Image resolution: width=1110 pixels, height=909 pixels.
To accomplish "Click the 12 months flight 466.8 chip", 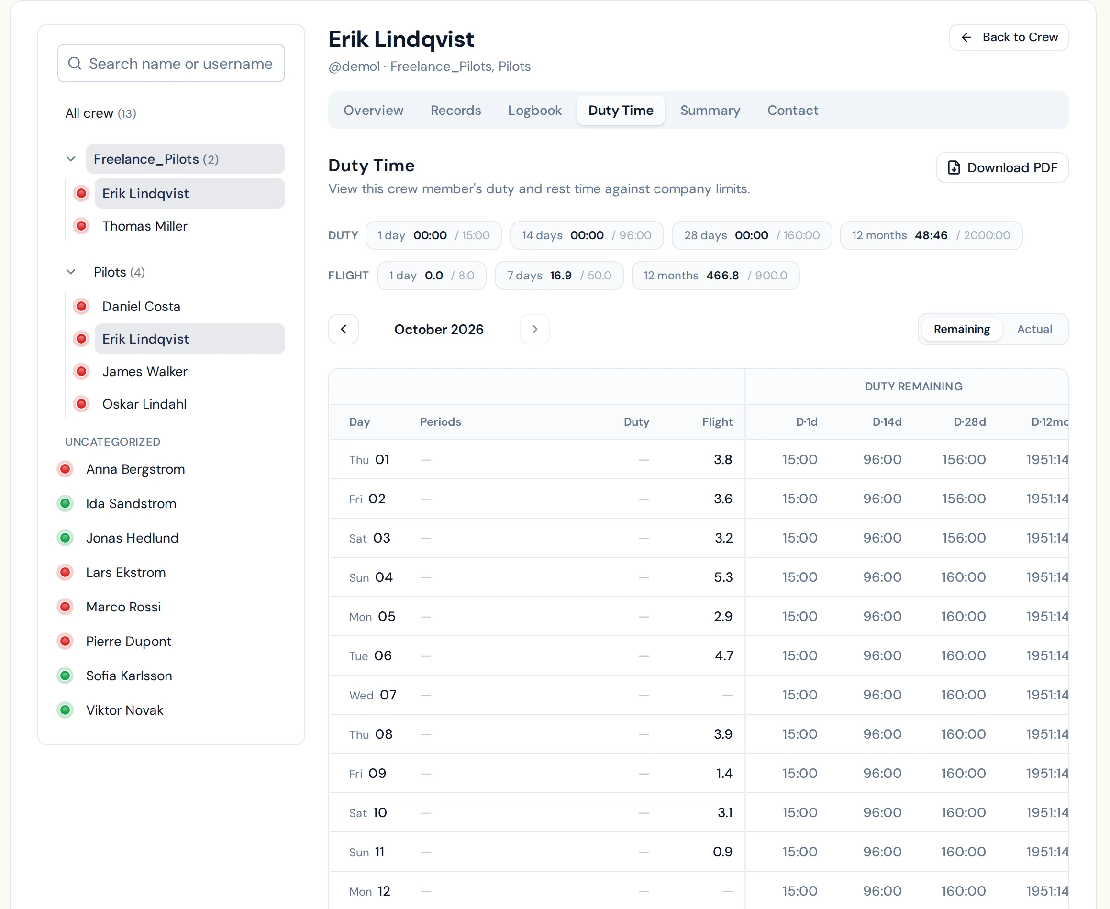I will click(715, 276).
